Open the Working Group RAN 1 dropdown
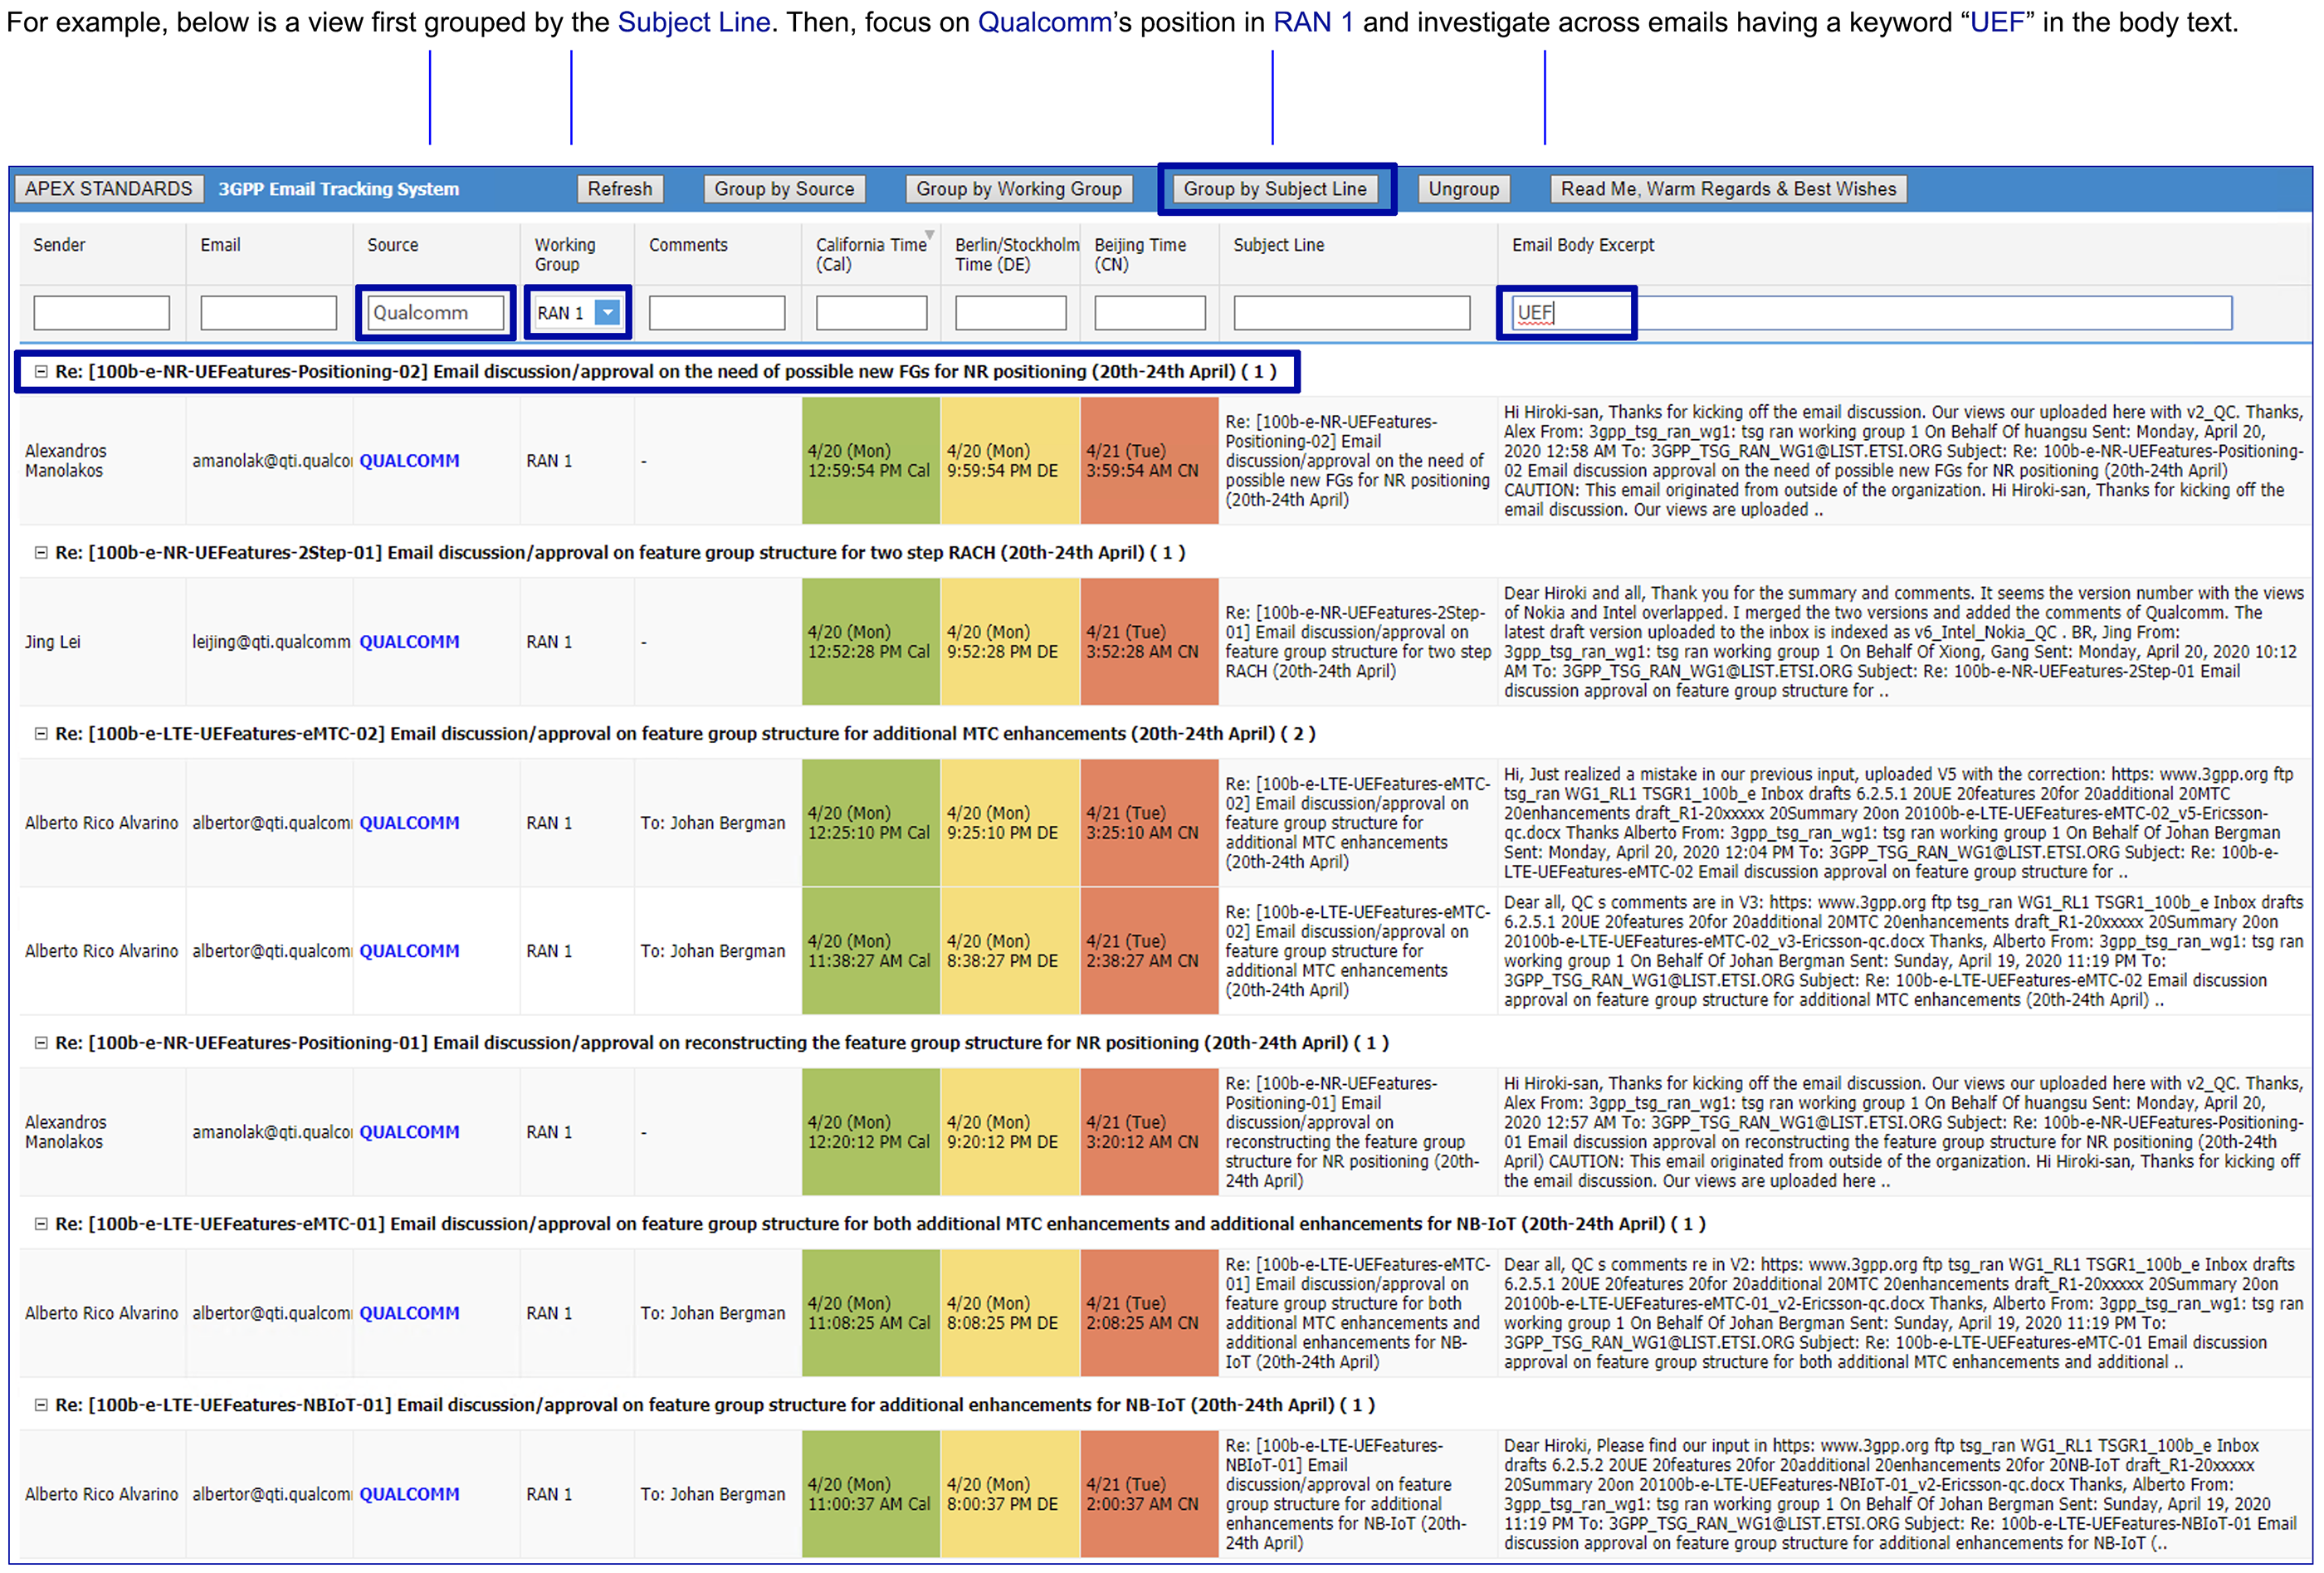Image resolution: width=2324 pixels, height=1573 pixels. (607, 313)
